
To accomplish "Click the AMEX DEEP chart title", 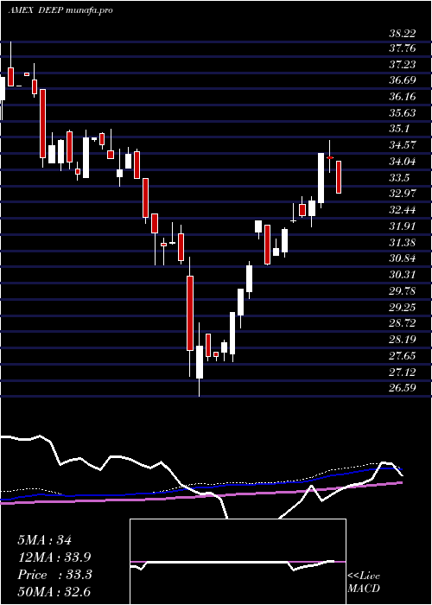I will tap(60, 10).
